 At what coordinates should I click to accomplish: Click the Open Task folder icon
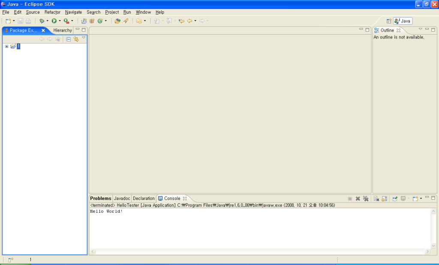139,21
